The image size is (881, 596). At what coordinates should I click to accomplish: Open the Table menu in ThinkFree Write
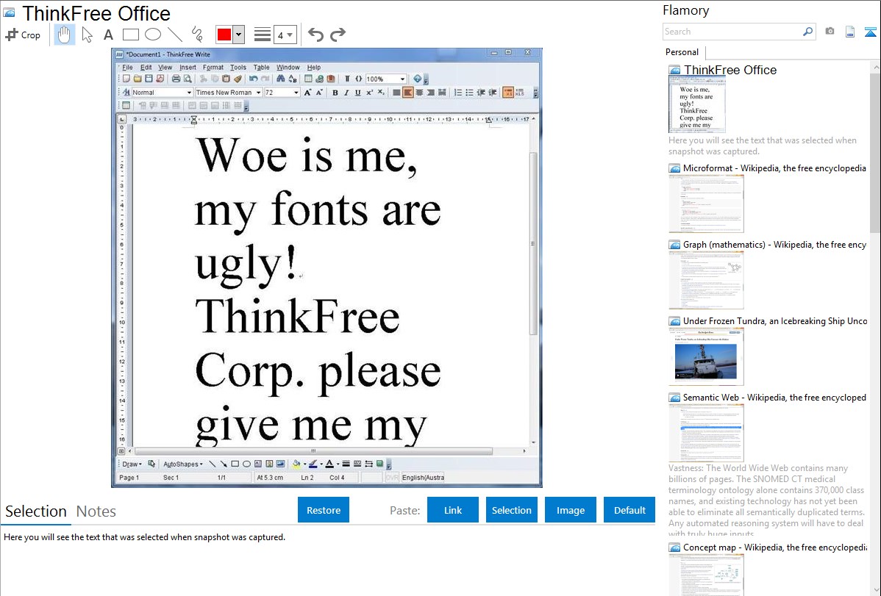(261, 68)
